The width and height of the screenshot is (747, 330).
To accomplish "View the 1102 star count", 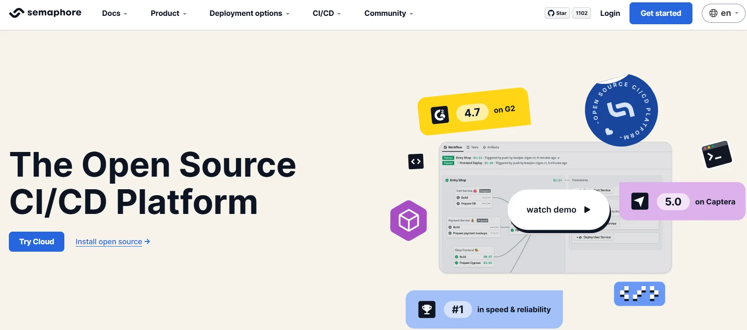I will tap(581, 13).
